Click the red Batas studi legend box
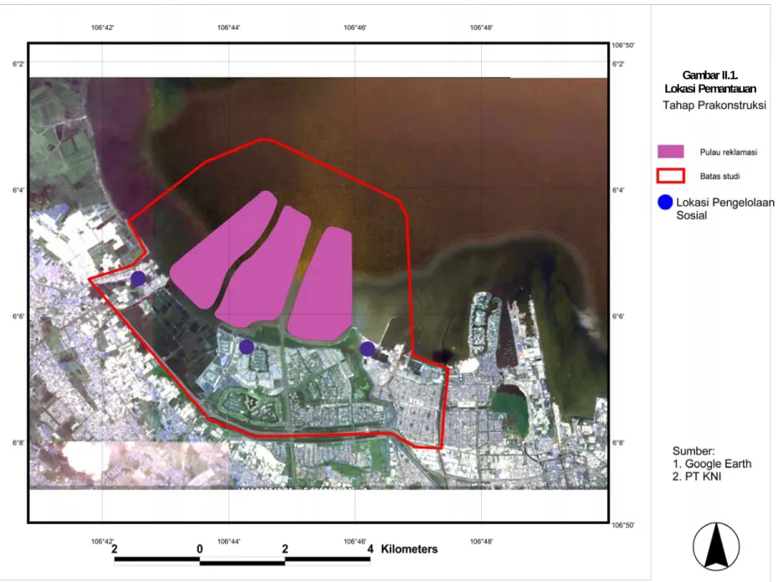 [x=671, y=176]
